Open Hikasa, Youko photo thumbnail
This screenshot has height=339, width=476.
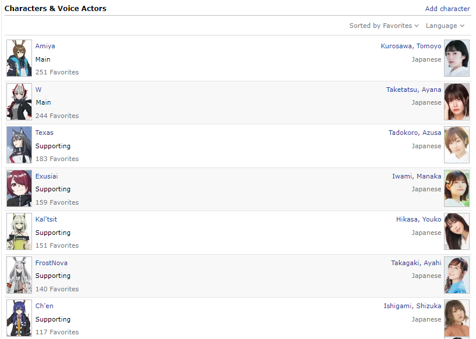[457, 231]
